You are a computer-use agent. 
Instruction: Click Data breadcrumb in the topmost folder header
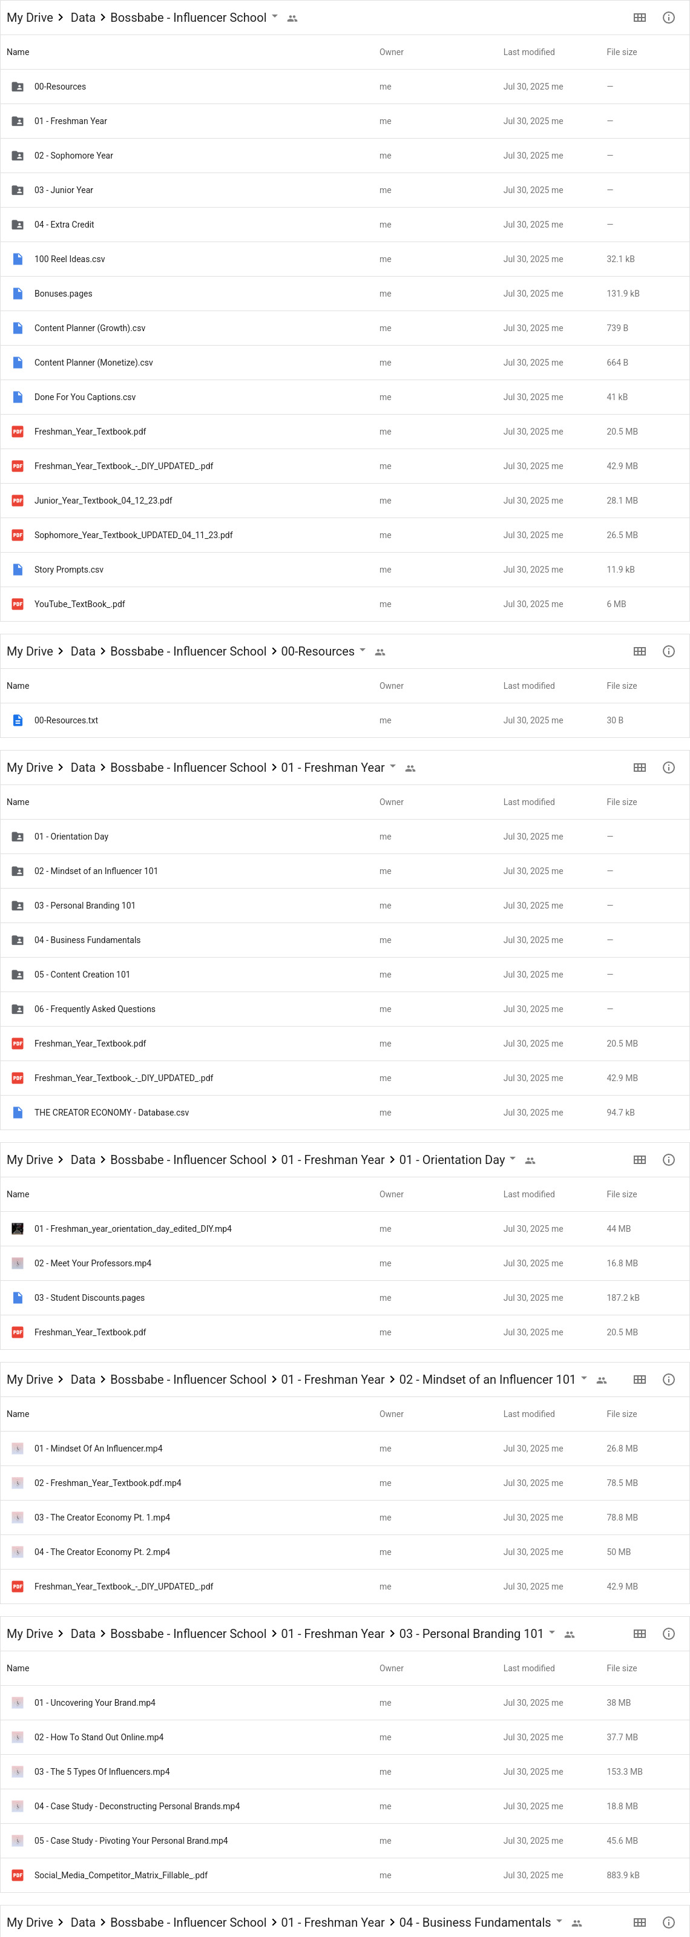click(83, 18)
